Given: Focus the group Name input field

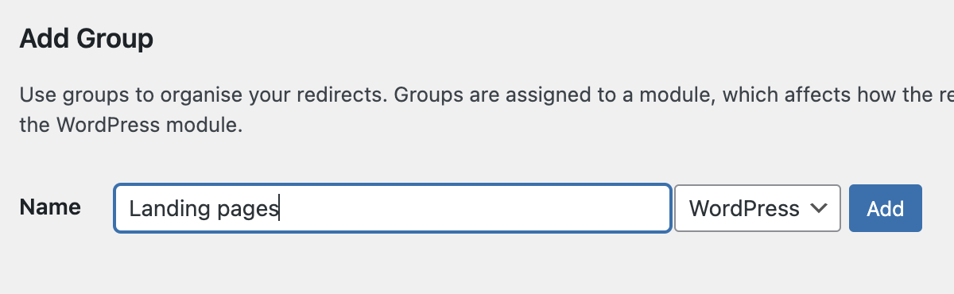Looking at the screenshot, I should pos(393,208).
